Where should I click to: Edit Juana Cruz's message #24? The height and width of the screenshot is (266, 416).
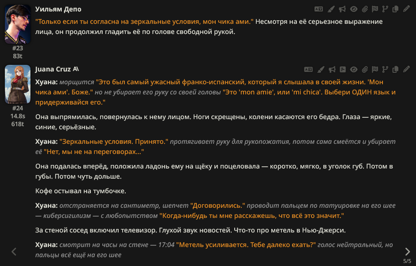pos(406,69)
